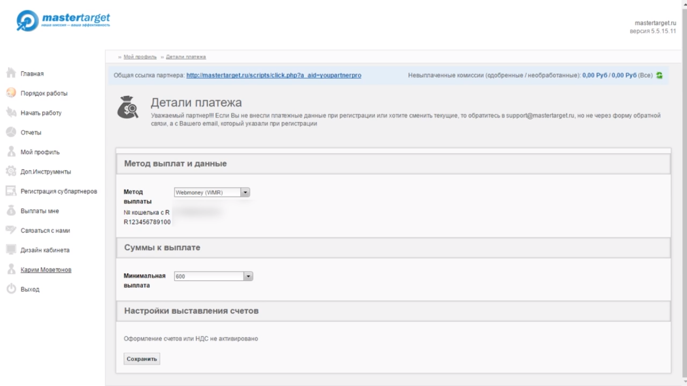The height and width of the screenshot is (386, 687).
Task: Click the Порядок работы sidebar icon
Action: tap(11, 93)
